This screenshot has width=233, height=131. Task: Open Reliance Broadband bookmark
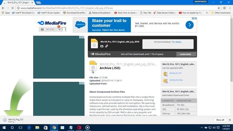point(100,13)
